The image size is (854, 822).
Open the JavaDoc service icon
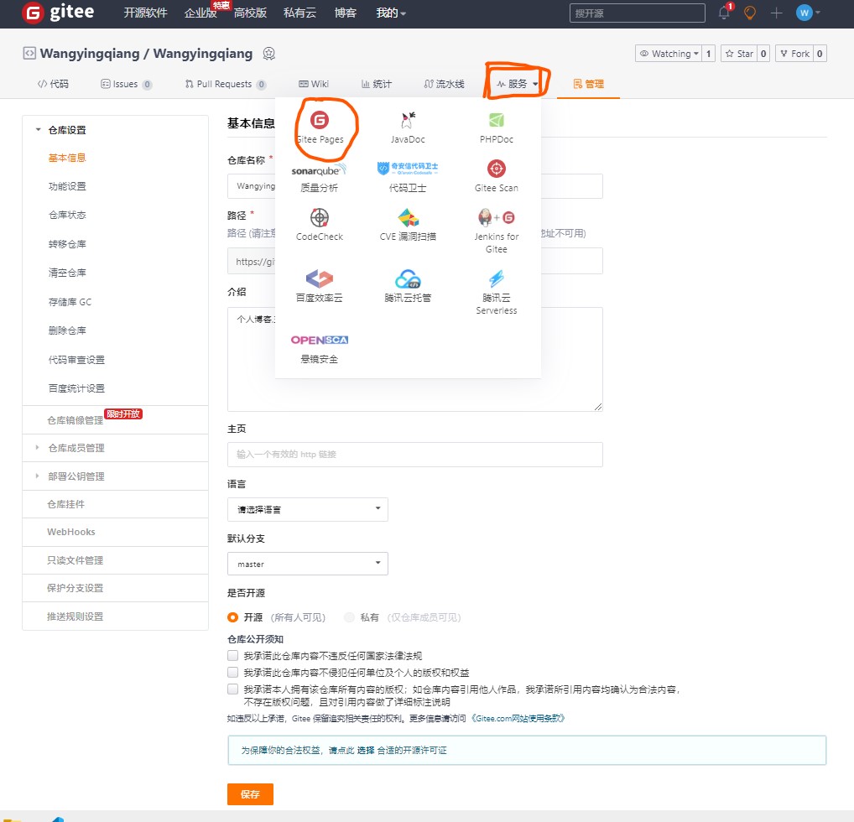pos(407,127)
